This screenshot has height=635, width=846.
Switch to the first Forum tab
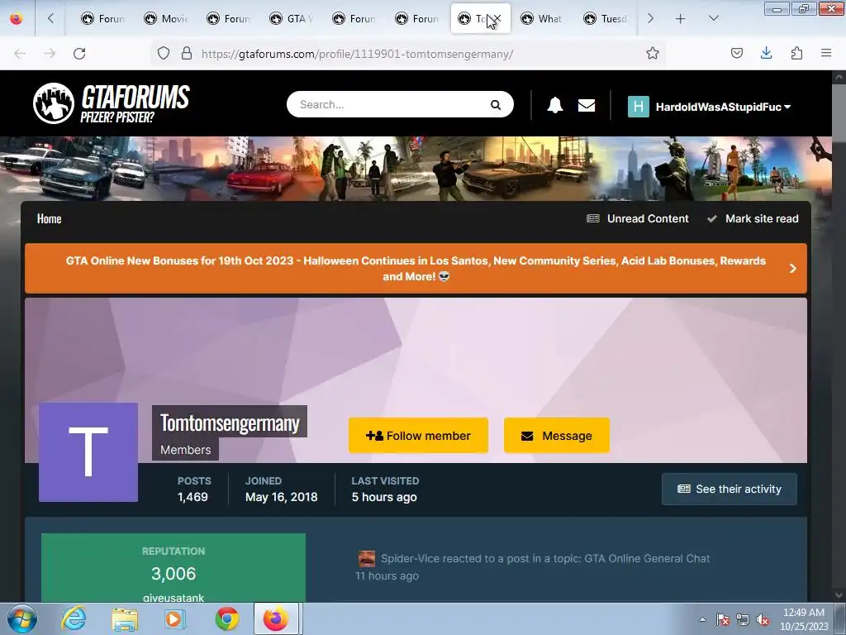tap(102, 18)
